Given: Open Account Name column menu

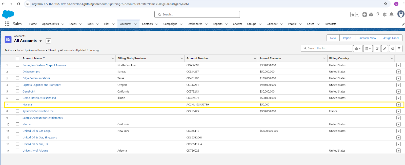Looking at the screenshot, I should pos(113,58).
